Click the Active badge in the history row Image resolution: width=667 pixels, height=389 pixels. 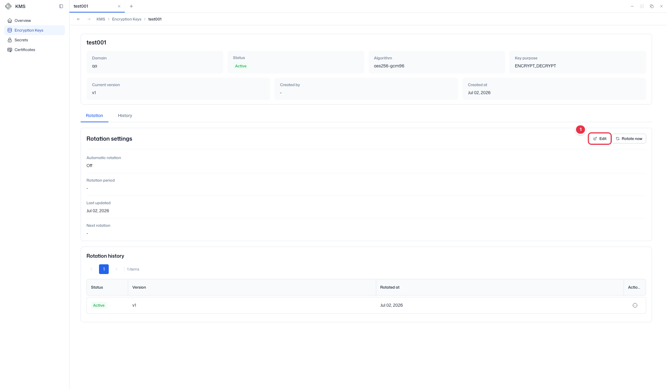point(99,305)
